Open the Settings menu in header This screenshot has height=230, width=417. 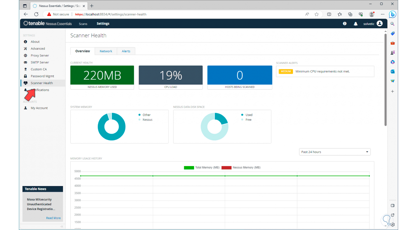[x=103, y=24]
